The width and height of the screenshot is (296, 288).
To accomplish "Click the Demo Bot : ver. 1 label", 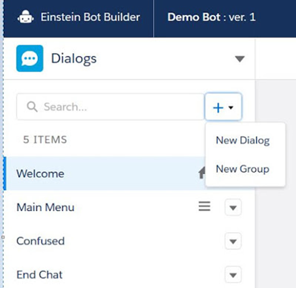I will tap(212, 17).
